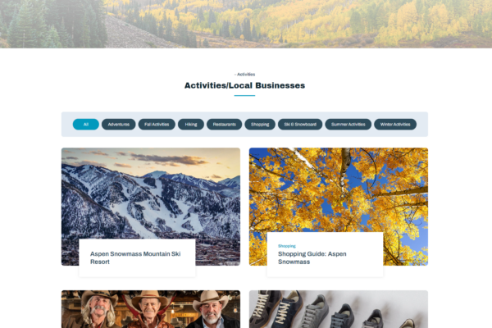Choose the Ski & Snowboard filter
The width and height of the screenshot is (492, 328).
pos(300,125)
